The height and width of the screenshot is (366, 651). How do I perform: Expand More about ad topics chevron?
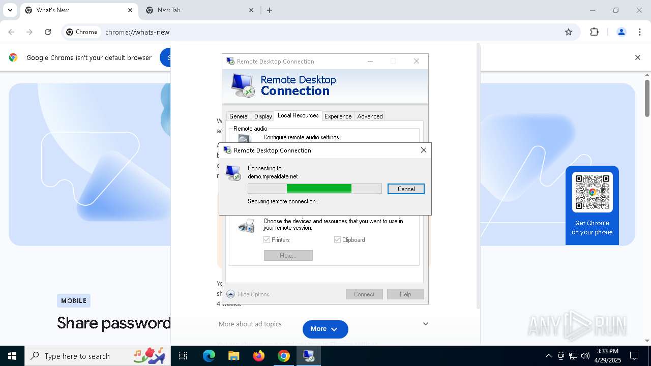pyautogui.click(x=426, y=324)
